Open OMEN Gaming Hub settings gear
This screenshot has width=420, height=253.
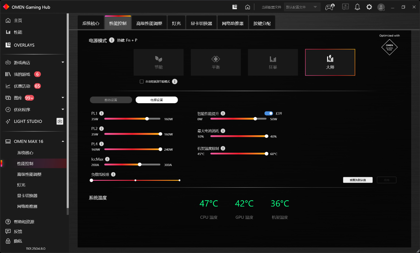[369, 7]
